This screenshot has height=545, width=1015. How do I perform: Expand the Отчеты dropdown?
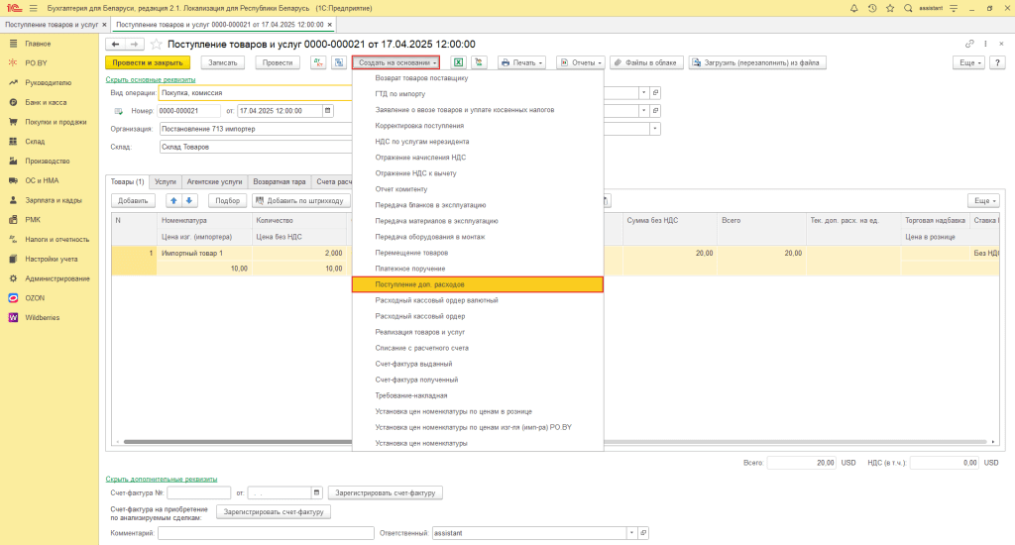(x=581, y=62)
